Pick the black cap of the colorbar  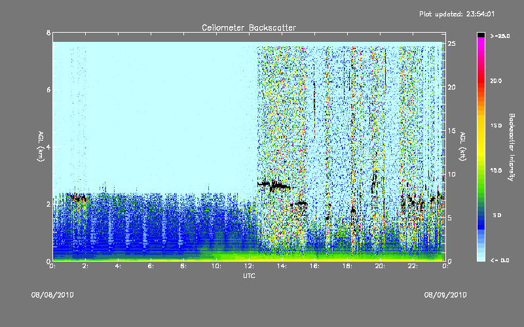481,35
